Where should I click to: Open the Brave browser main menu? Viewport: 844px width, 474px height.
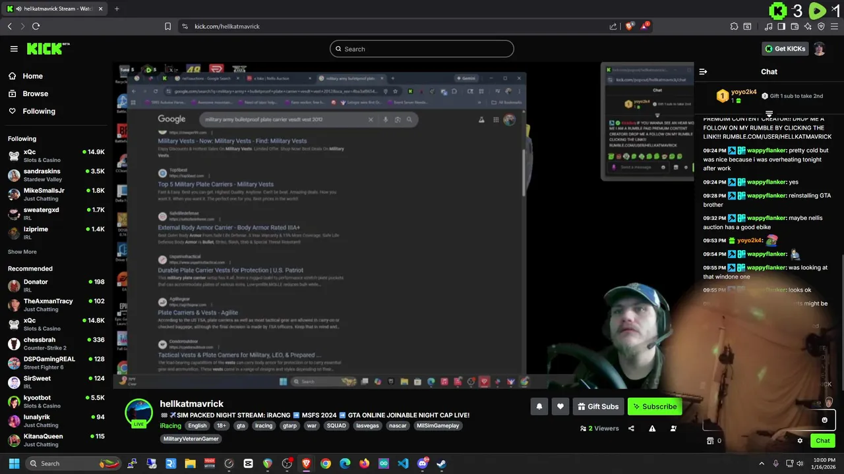(x=834, y=26)
